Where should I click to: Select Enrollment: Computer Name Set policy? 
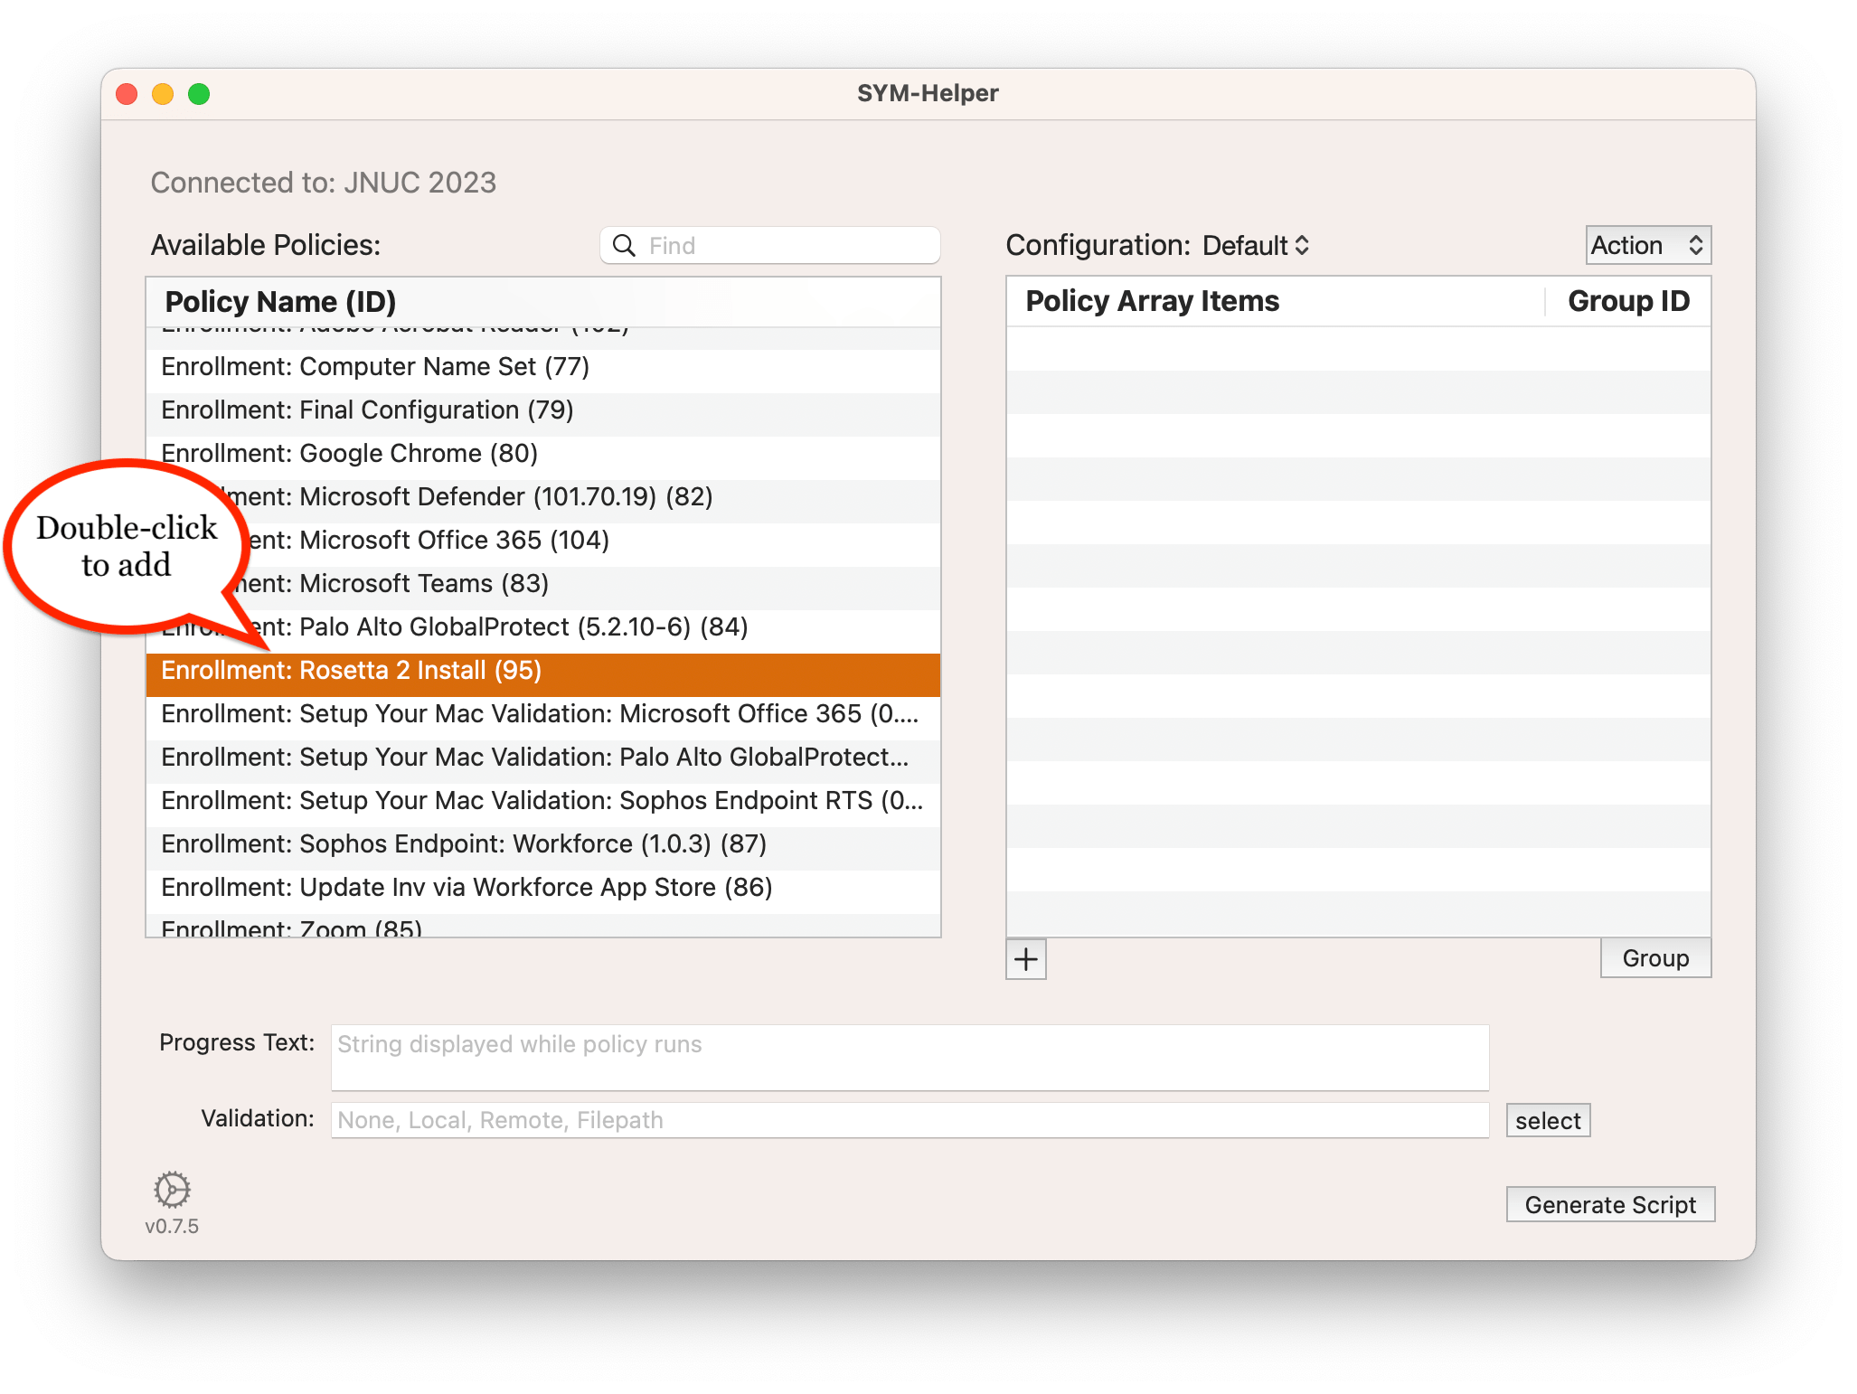tap(375, 366)
